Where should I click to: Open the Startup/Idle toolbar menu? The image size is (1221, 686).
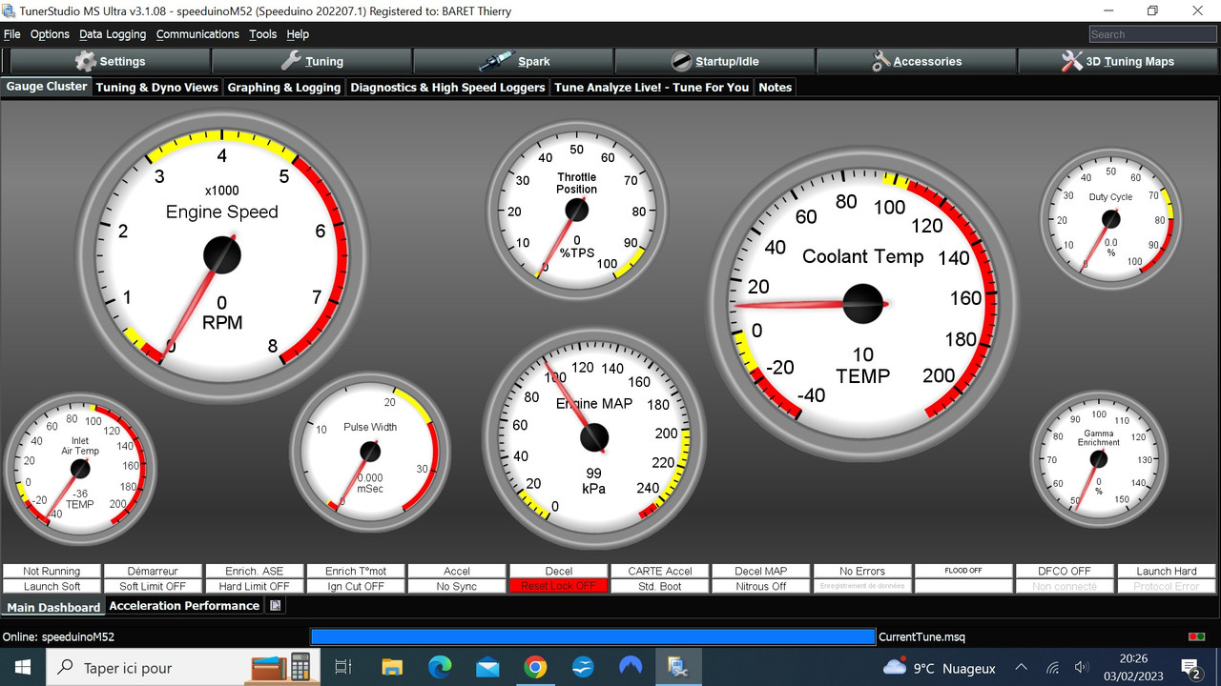click(714, 61)
